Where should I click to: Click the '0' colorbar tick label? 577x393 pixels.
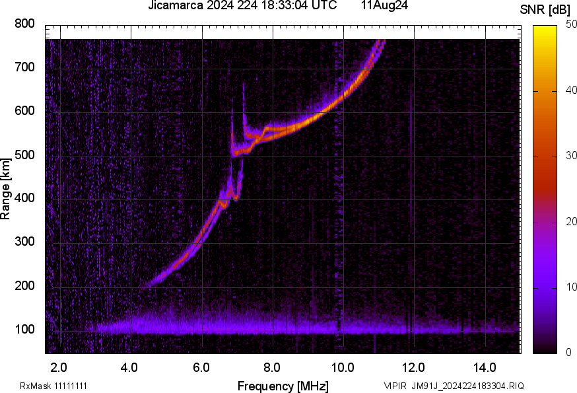[x=568, y=352]
